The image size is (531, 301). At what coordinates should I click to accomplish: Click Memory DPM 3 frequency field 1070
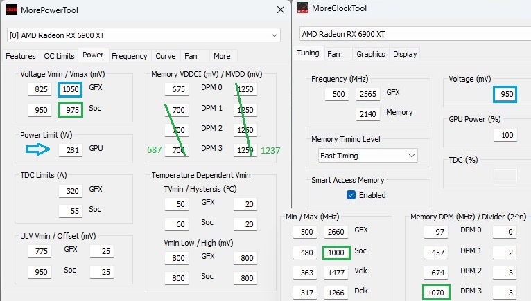pyautogui.click(x=436, y=293)
